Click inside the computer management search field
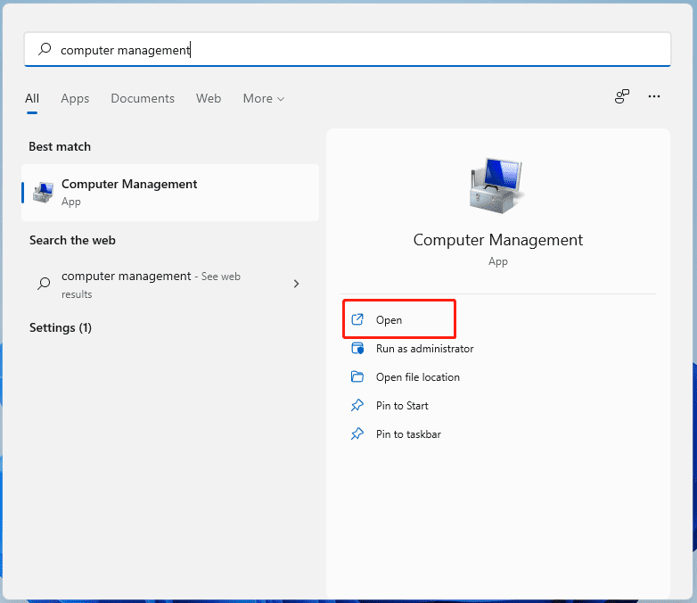Image resolution: width=697 pixels, height=603 pixels. click(x=357, y=50)
